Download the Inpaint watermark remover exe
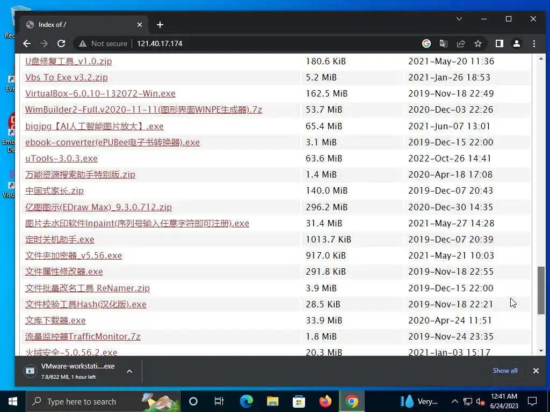Image resolution: width=550 pixels, height=412 pixels. point(137,223)
